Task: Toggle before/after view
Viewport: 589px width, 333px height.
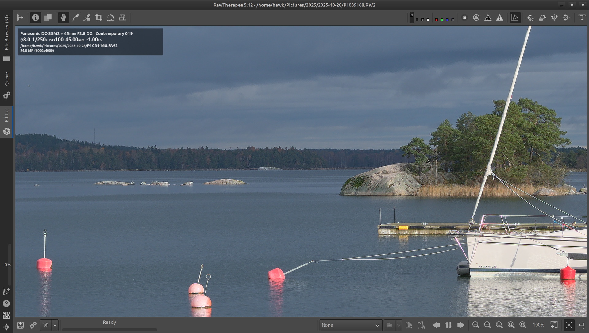Action: 48,17
